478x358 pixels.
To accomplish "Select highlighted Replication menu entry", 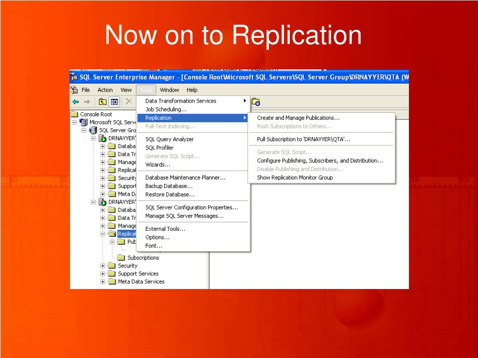I will 192,118.
